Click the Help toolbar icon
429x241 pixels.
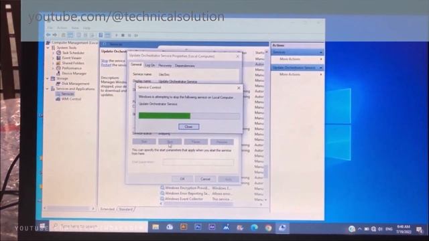(101, 35)
